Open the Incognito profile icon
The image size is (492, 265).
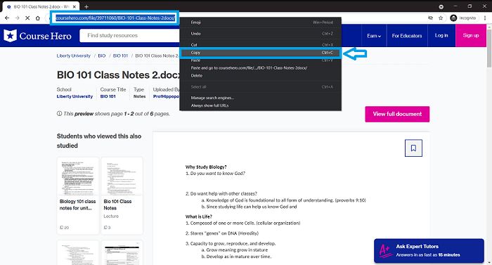pos(453,18)
